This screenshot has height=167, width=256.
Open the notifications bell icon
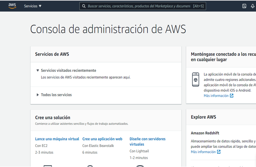(x=253, y=6)
